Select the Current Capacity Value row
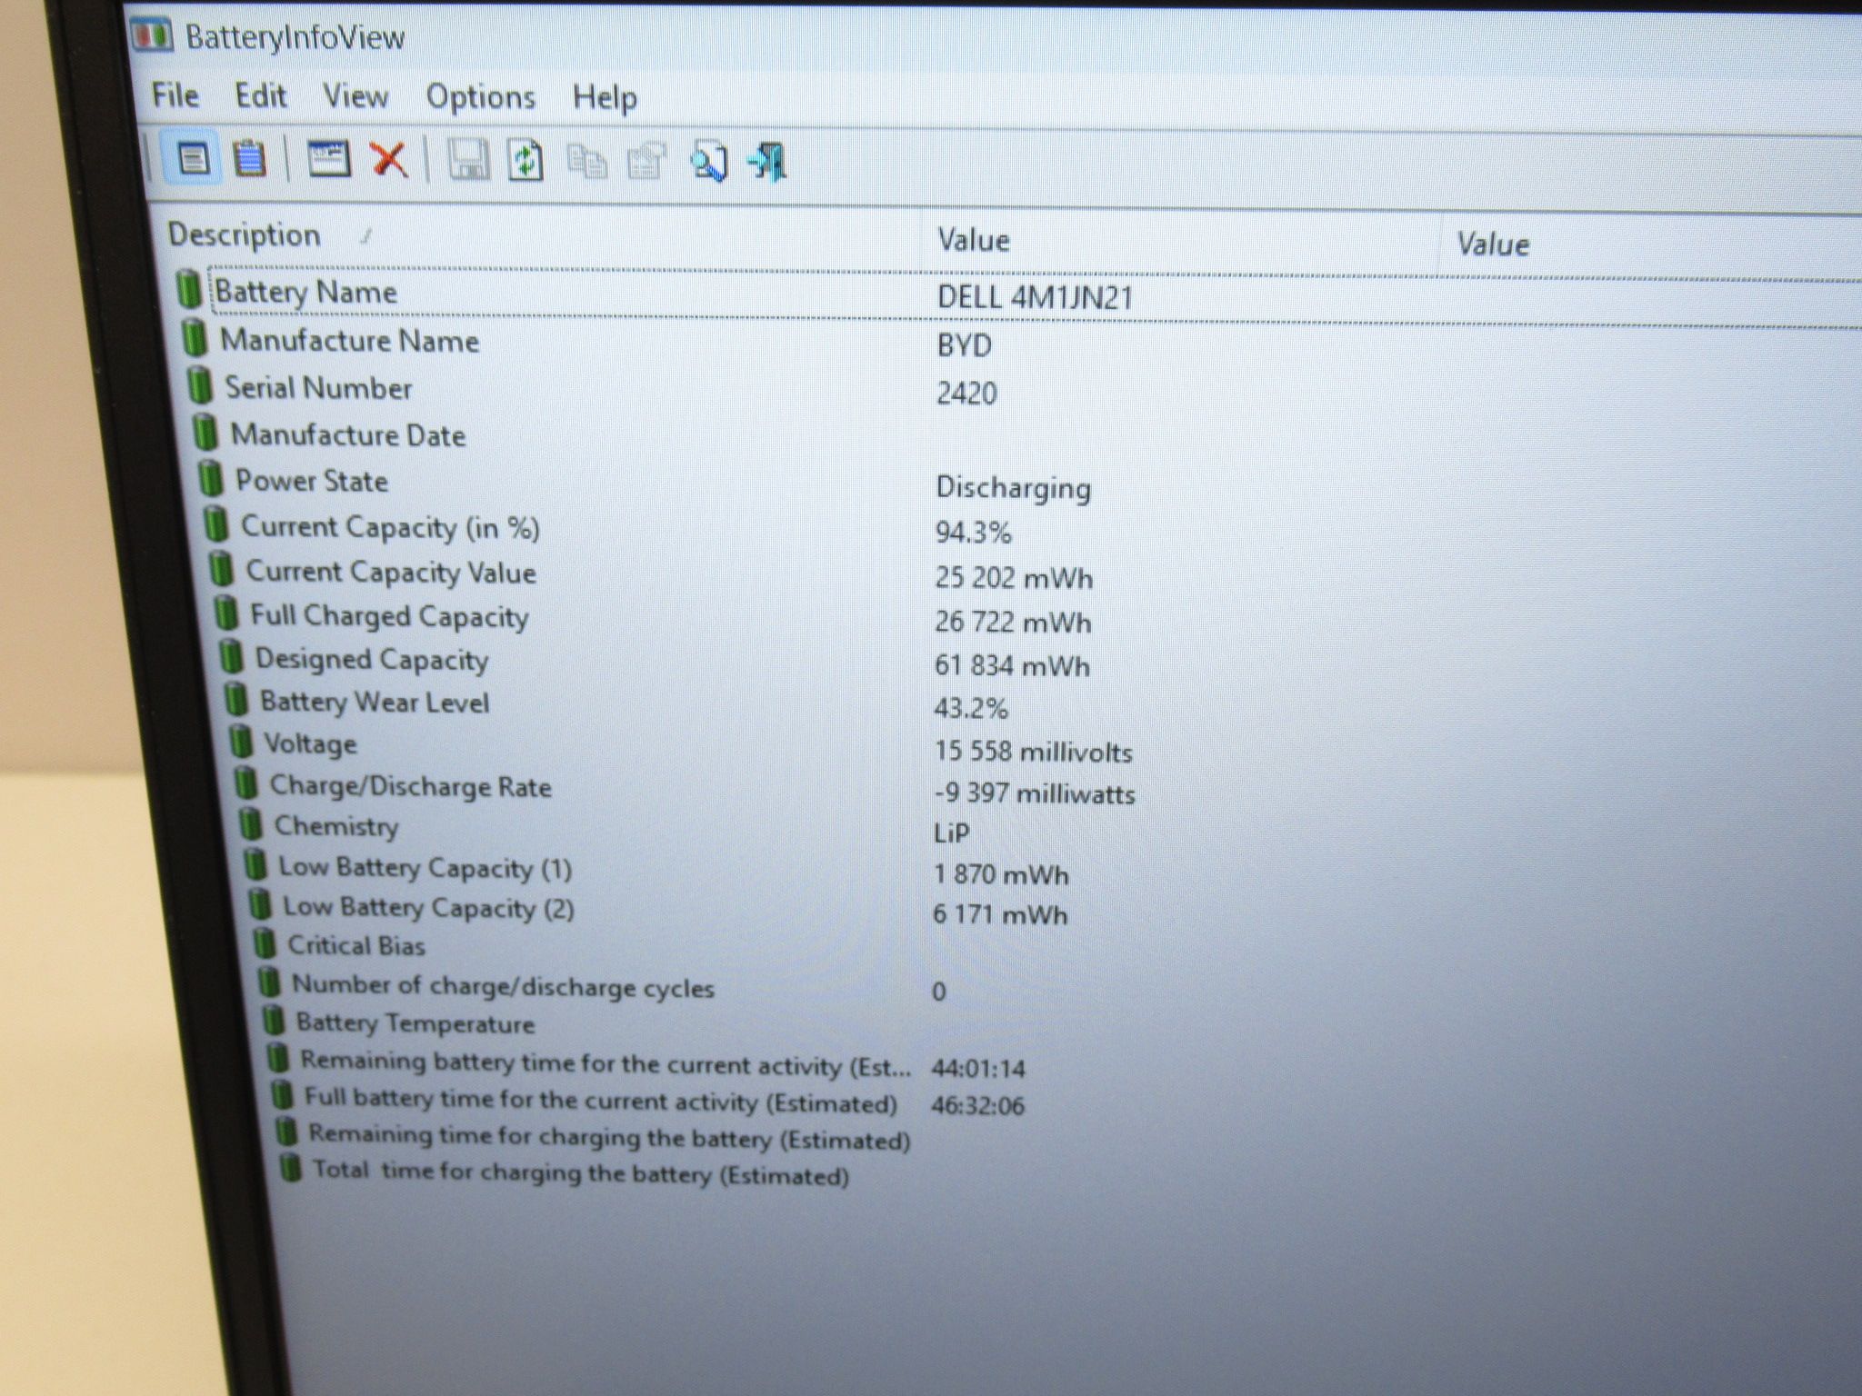This screenshot has width=1862, height=1396. point(391,572)
